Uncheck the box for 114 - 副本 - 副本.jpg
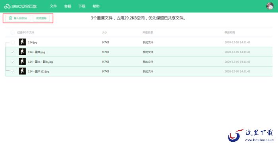The width and height of the screenshot is (278, 143). [x=12, y=62]
